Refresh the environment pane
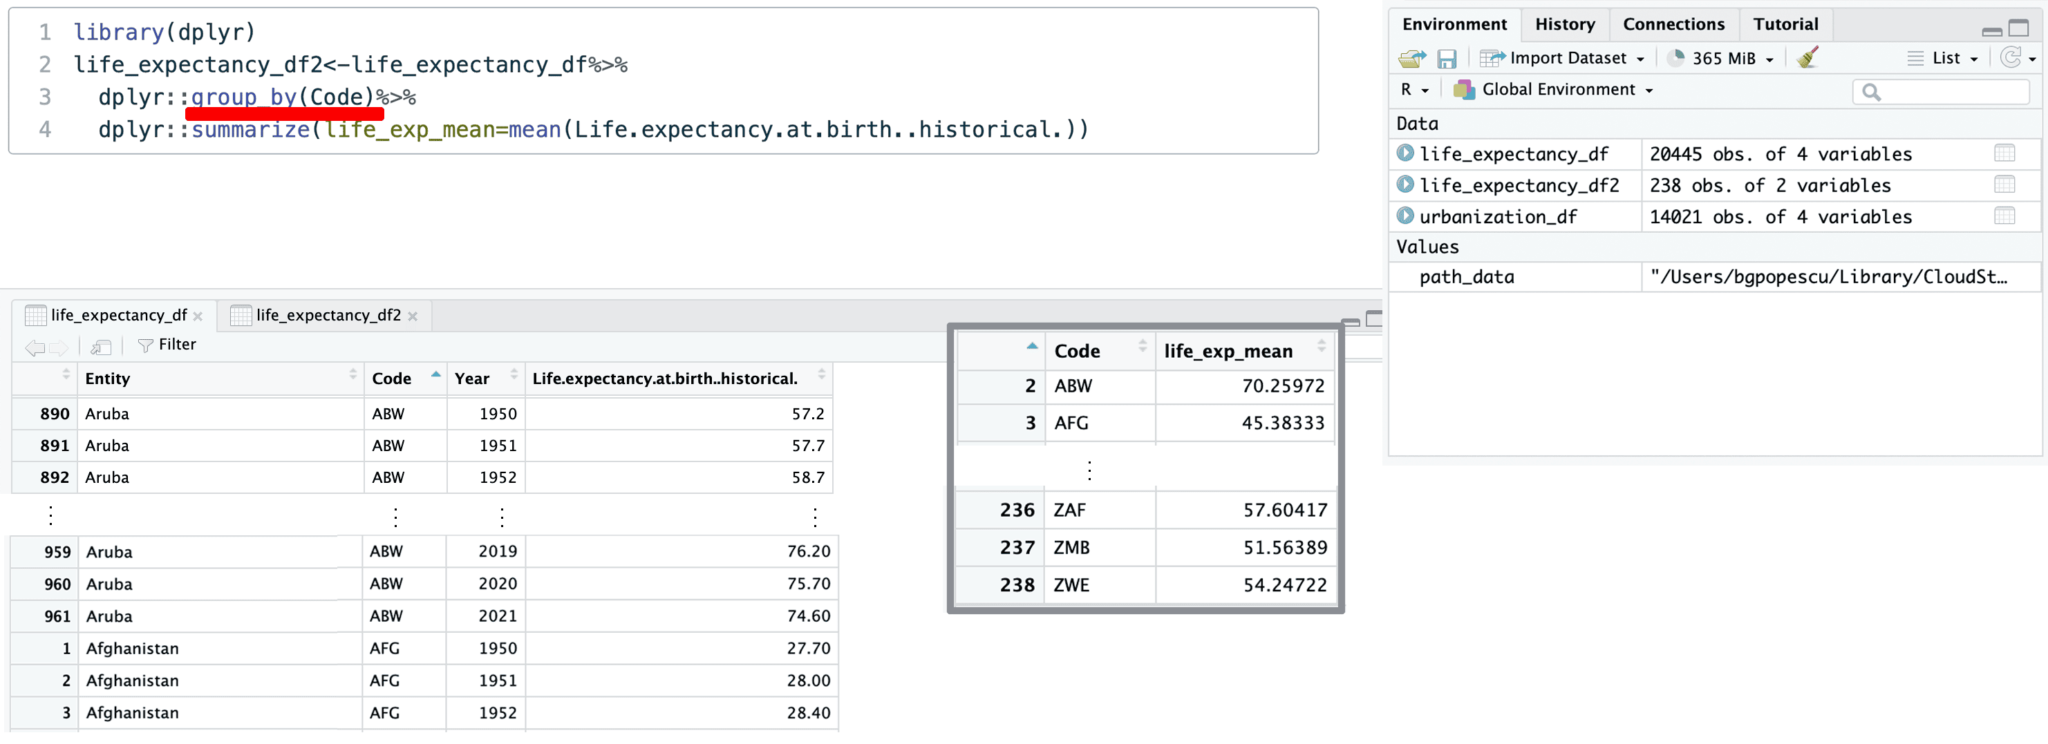The image size is (2048, 744). (x=2010, y=58)
